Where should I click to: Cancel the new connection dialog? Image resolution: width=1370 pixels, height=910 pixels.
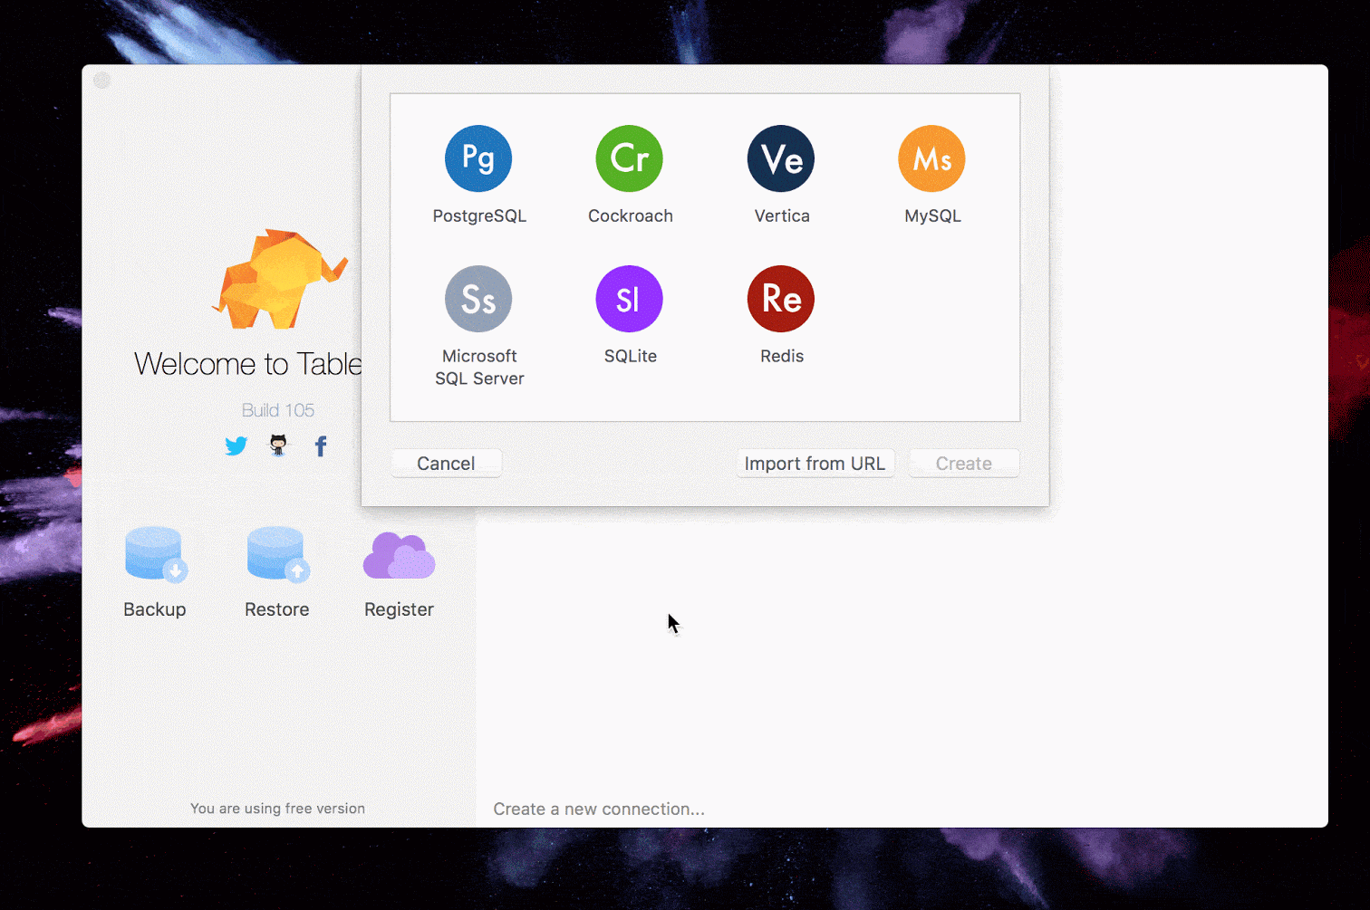(x=446, y=464)
